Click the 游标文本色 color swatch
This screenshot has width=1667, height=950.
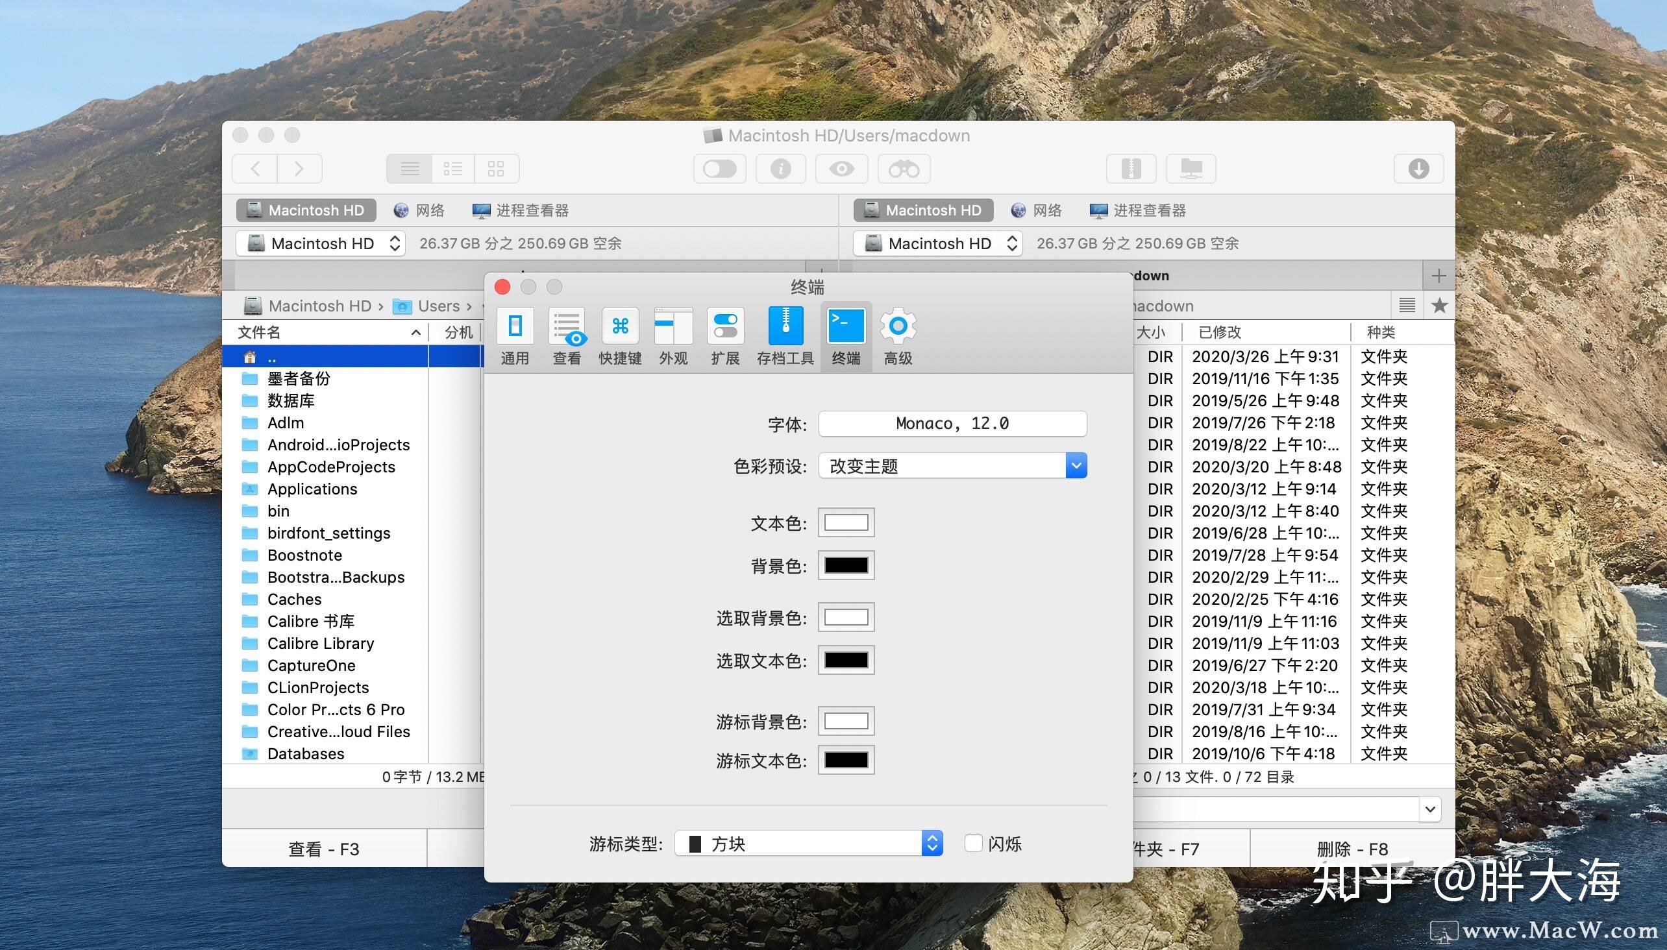tap(846, 759)
